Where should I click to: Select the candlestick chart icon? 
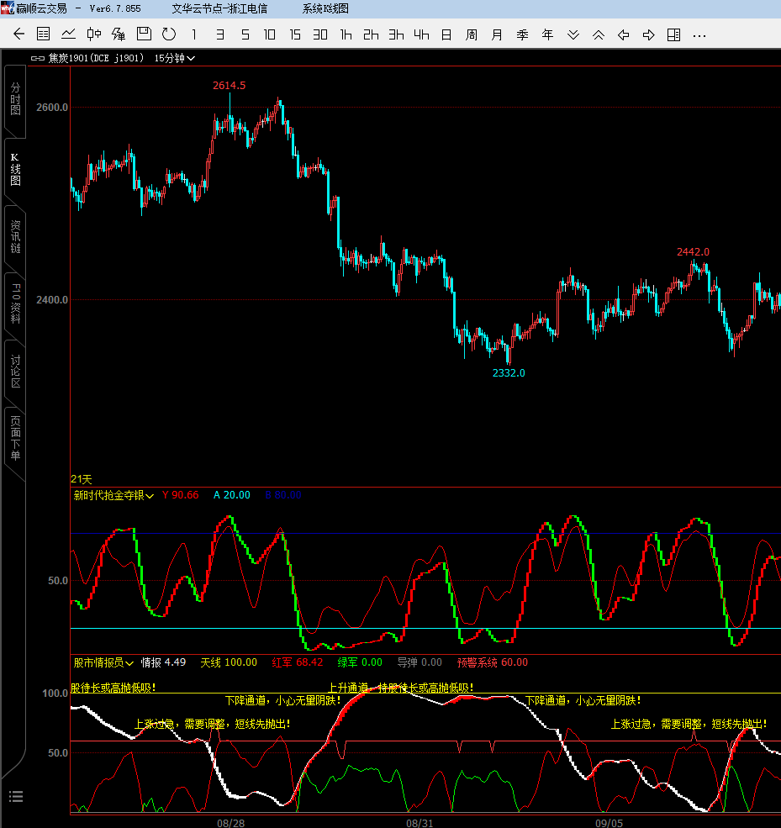tap(94, 34)
